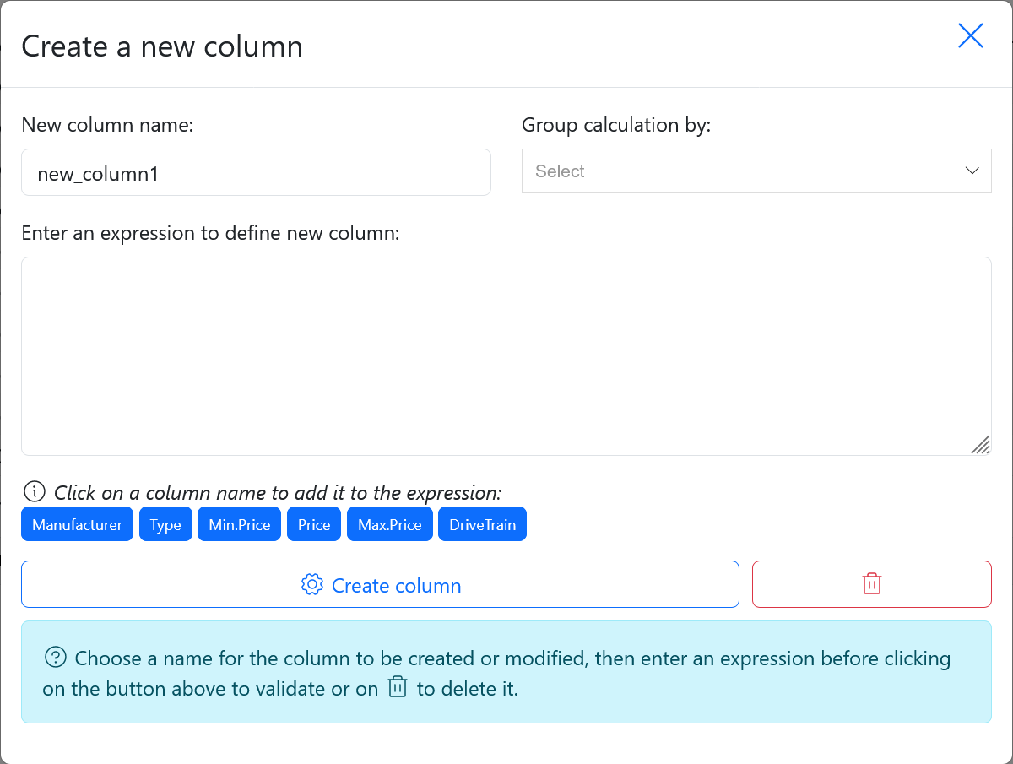This screenshot has height=764, width=1013.
Task: Click the "Group calculation by:" label
Action: 616,126
